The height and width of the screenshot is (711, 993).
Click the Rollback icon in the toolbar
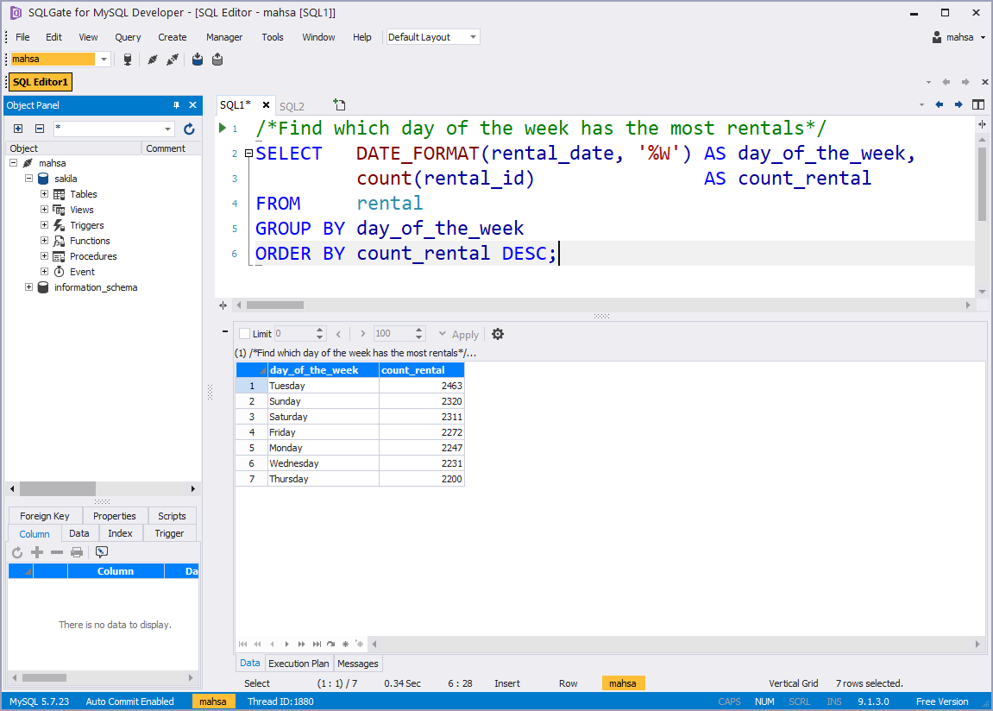(x=217, y=59)
